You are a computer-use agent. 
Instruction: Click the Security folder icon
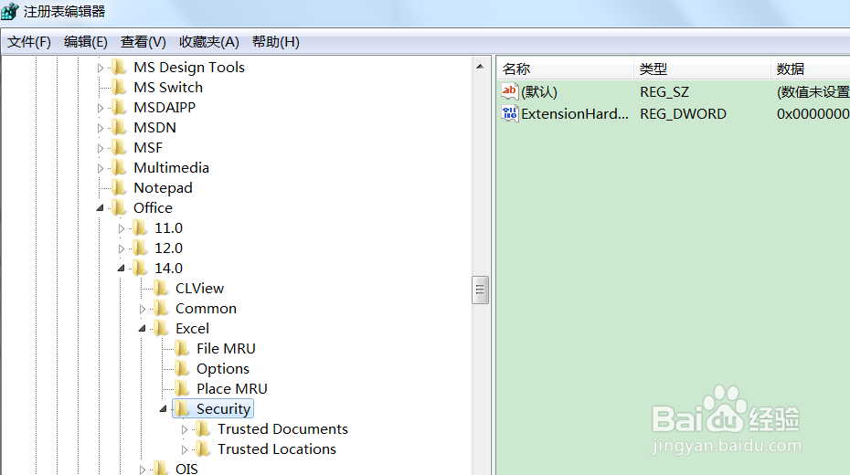182,408
